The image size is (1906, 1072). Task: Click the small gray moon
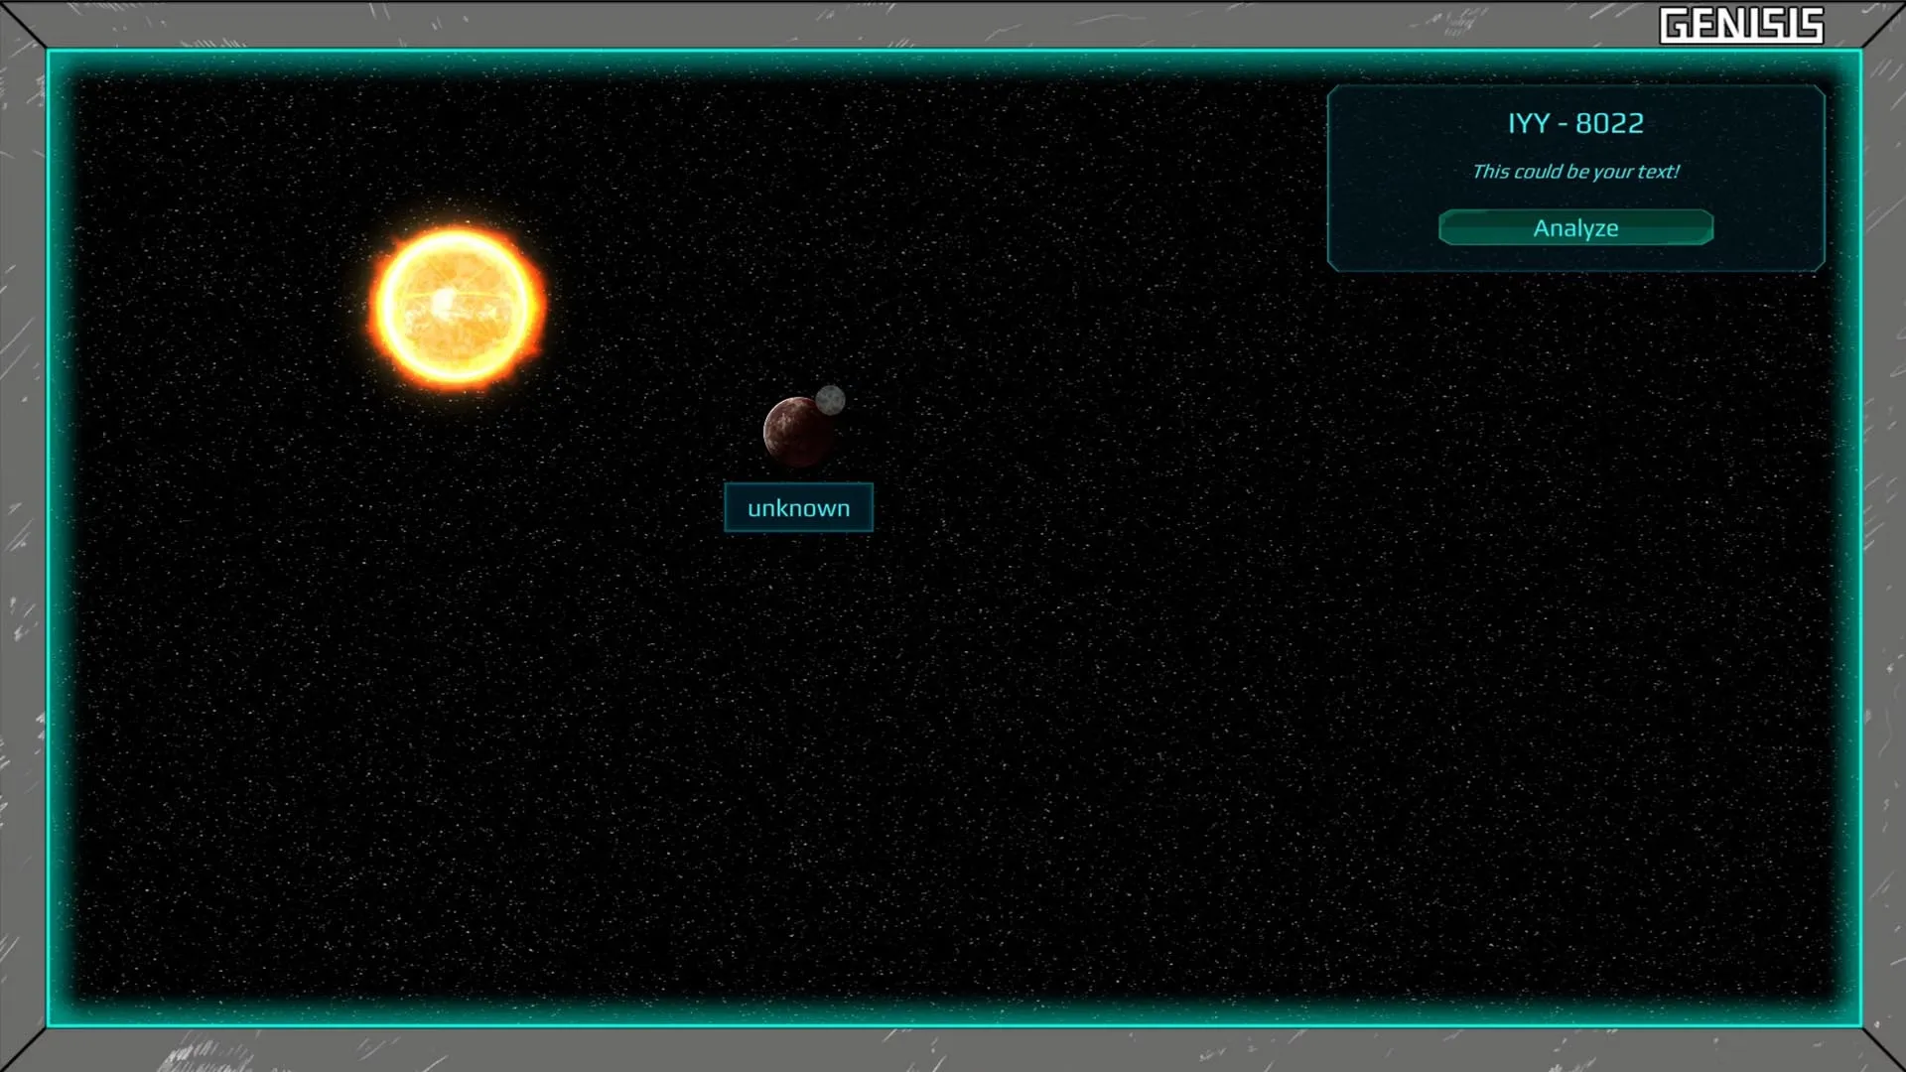(830, 400)
